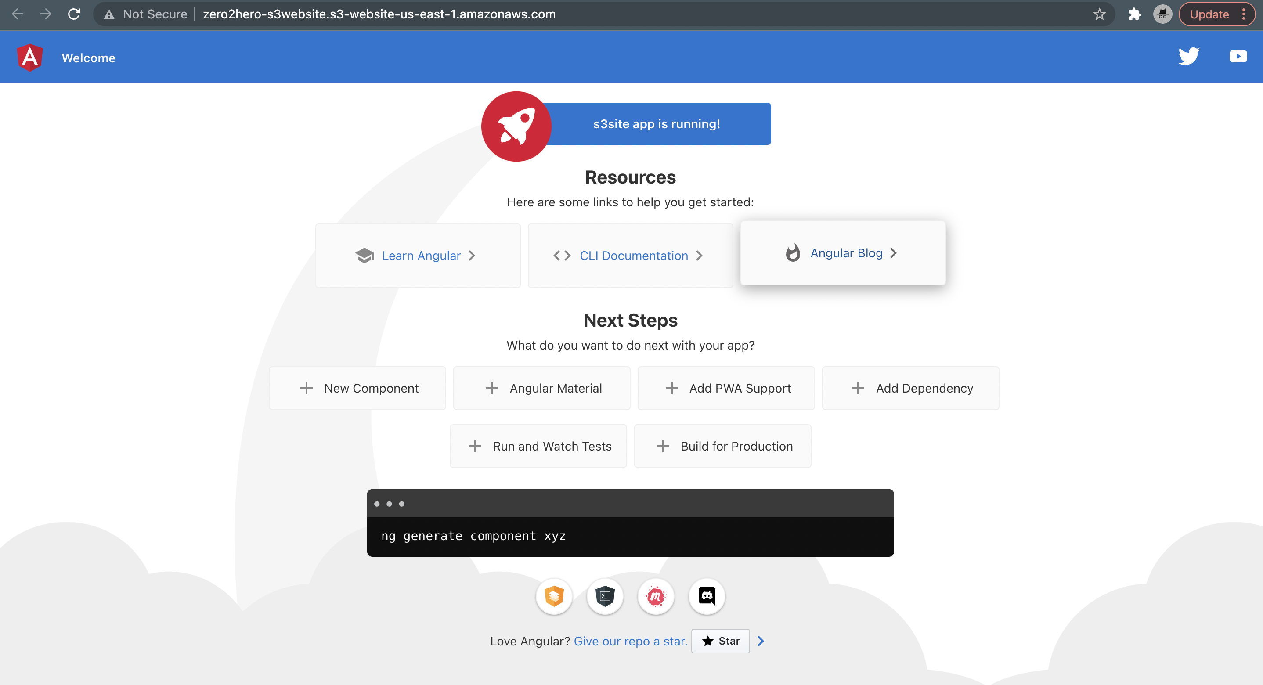Click chevron next to Learn Angular

(472, 256)
